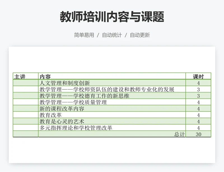Select the 主讲 header cell
This screenshot has height=172, width=224.
tap(19, 75)
